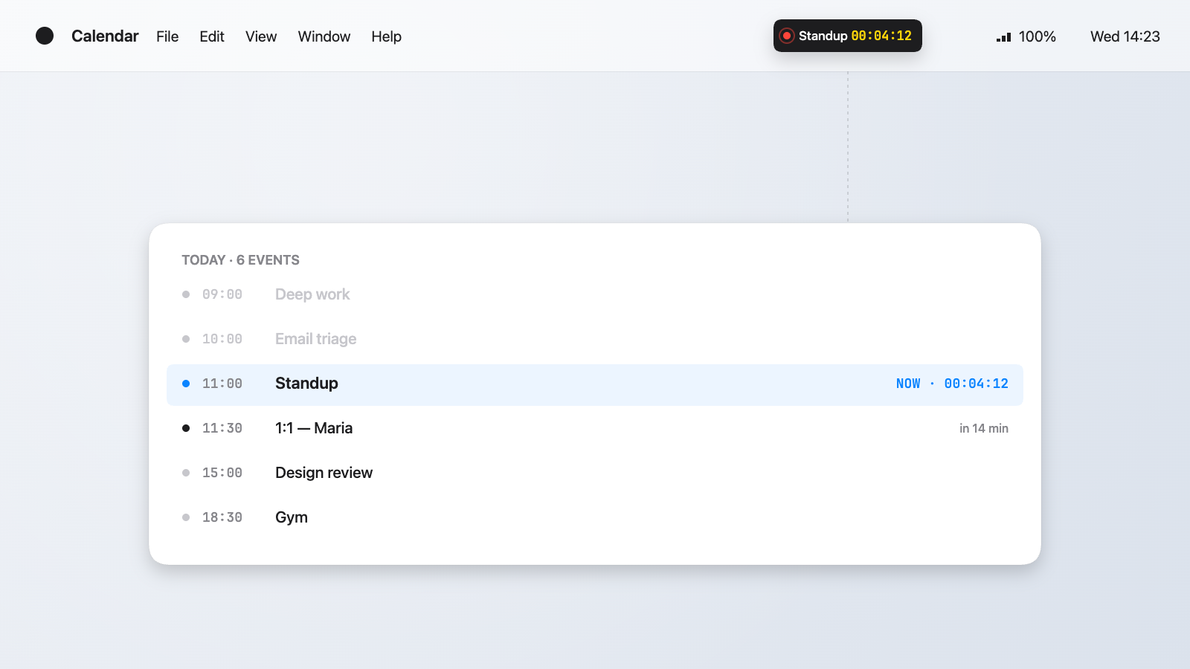Click the 100% battery status text

[x=1038, y=36]
